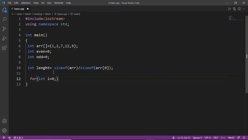Expand the harsh breadcrumb segment

pyautogui.click(x=28, y=14)
